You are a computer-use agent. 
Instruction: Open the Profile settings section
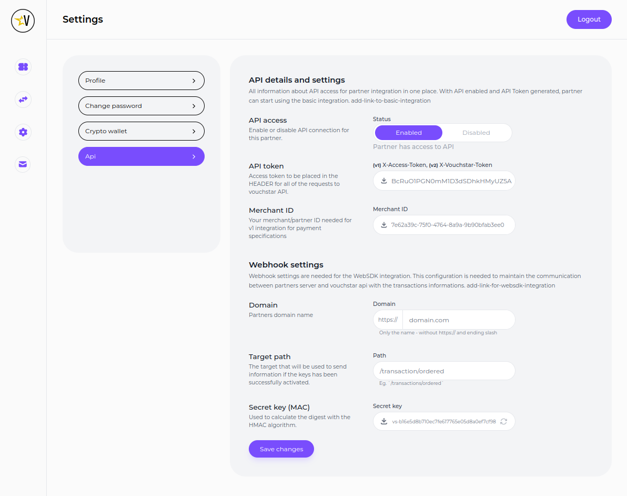click(x=141, y=81)
